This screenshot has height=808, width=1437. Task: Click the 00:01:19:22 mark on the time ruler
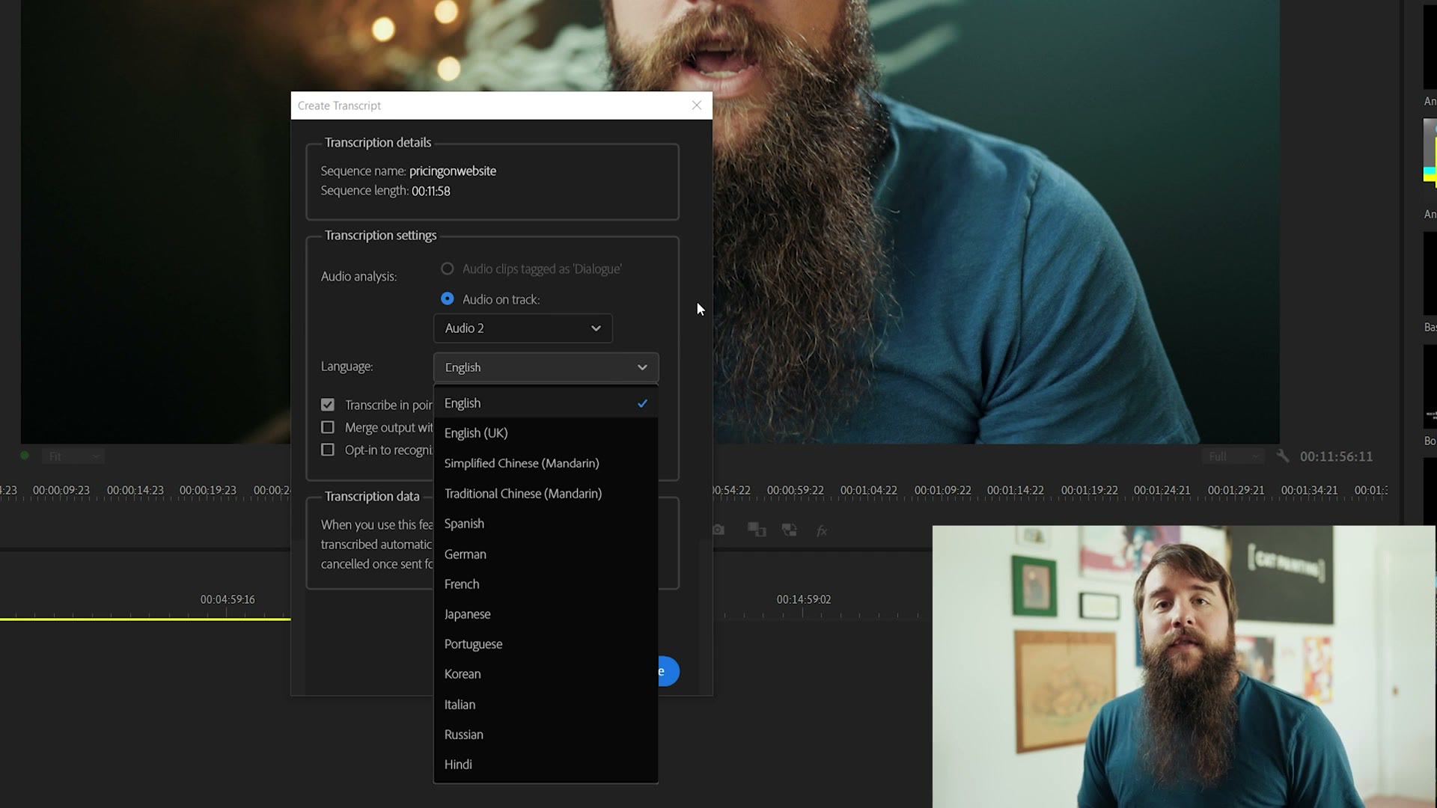(x=1089, y=491)
